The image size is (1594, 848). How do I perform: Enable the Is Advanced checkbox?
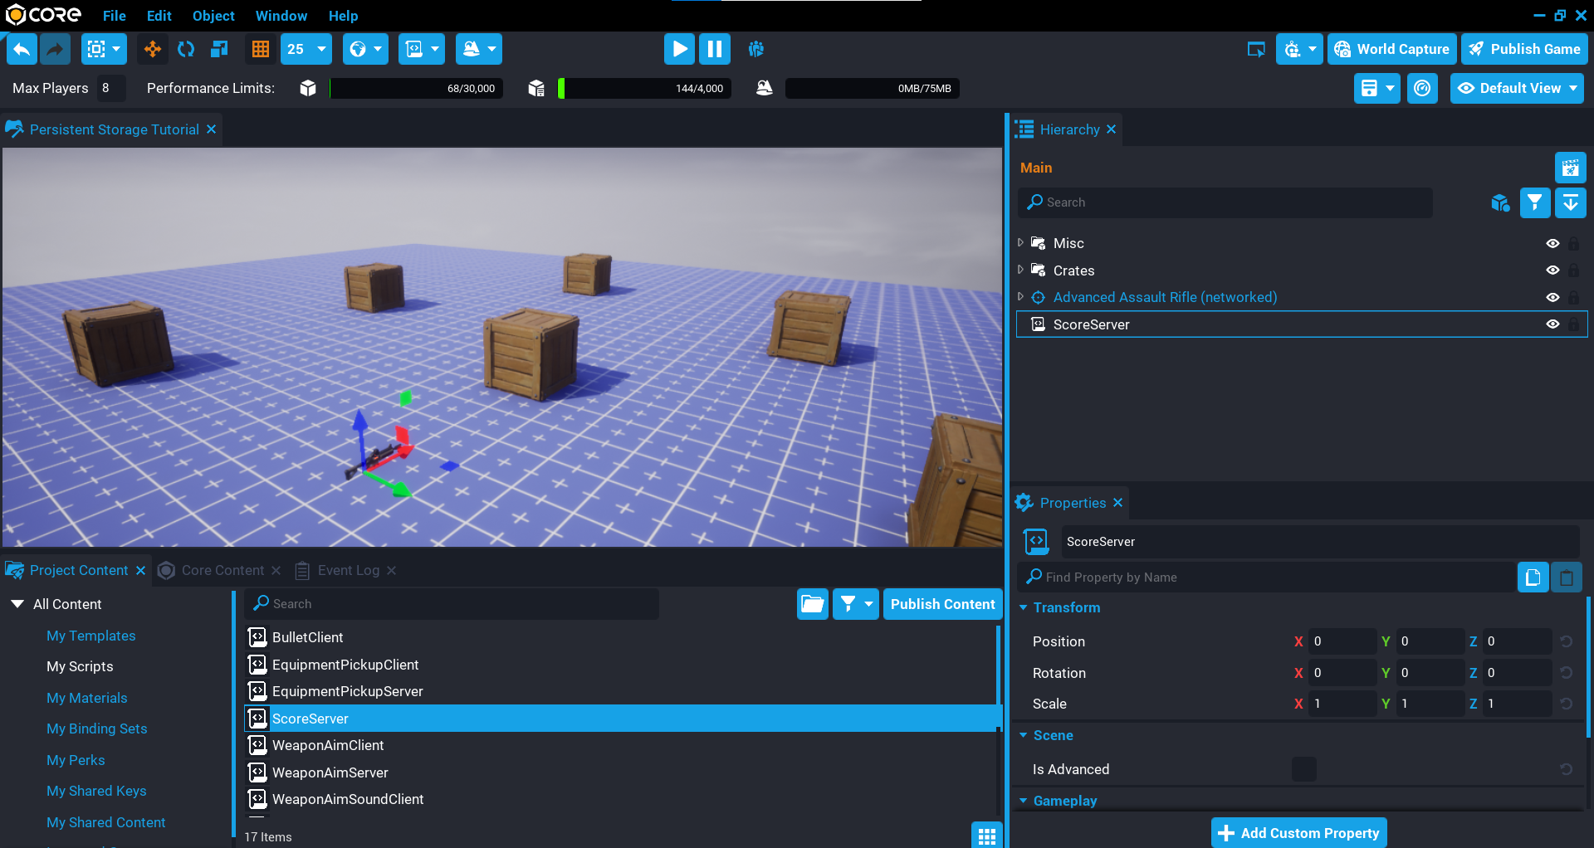[1303, 769]
